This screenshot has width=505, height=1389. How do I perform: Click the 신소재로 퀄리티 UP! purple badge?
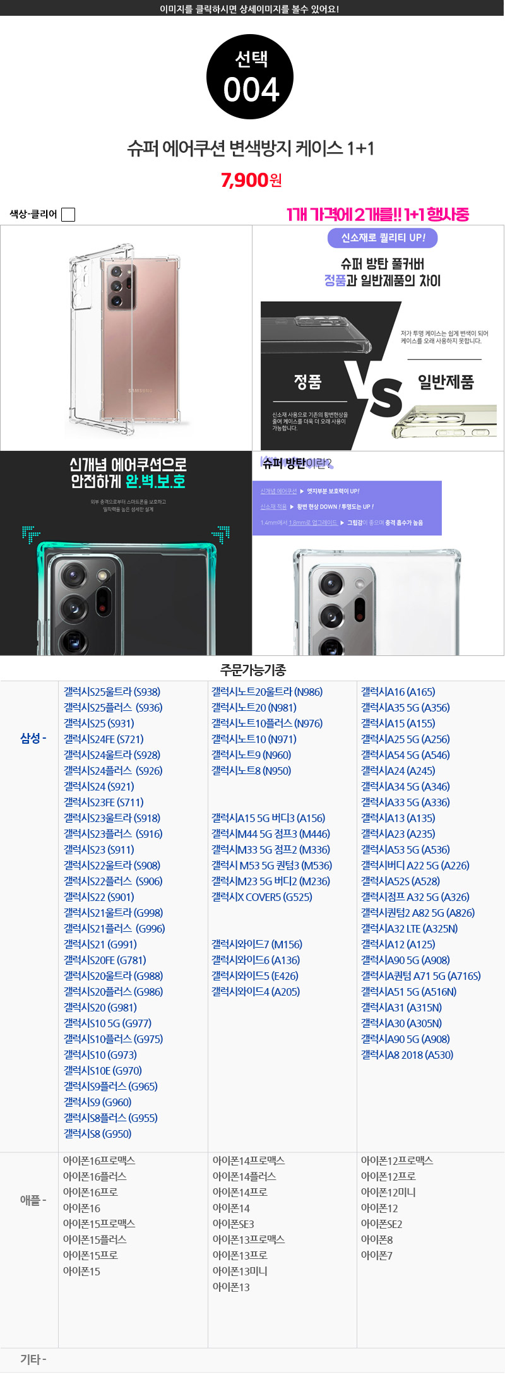tap(383, 238)
